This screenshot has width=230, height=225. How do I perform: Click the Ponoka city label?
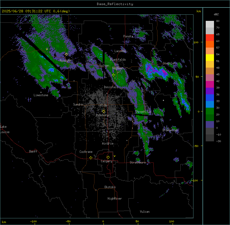click(128, 36)
